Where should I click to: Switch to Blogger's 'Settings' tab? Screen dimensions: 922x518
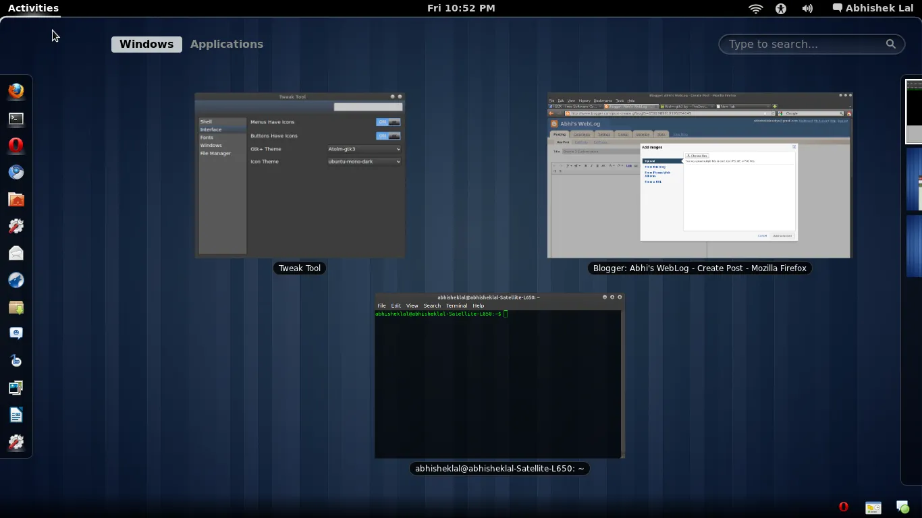click(604, 134)
